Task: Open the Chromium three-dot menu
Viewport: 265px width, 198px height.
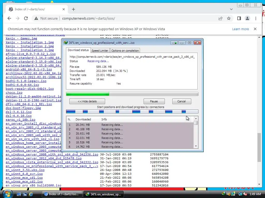Action: click(x=256, y=18)
